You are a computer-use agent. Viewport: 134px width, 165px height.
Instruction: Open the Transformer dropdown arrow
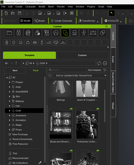98,22
